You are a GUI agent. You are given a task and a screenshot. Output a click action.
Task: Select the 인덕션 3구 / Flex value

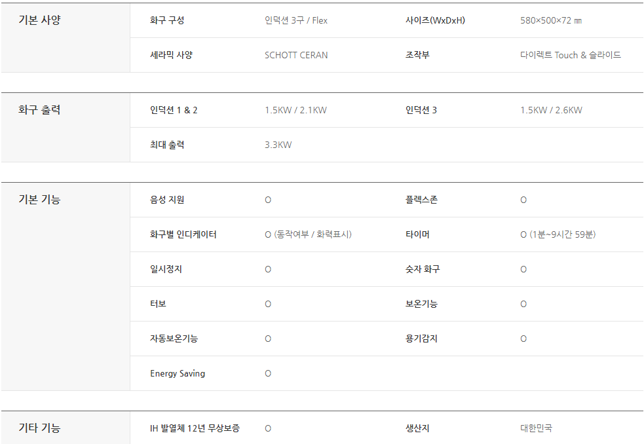point(296,20)
